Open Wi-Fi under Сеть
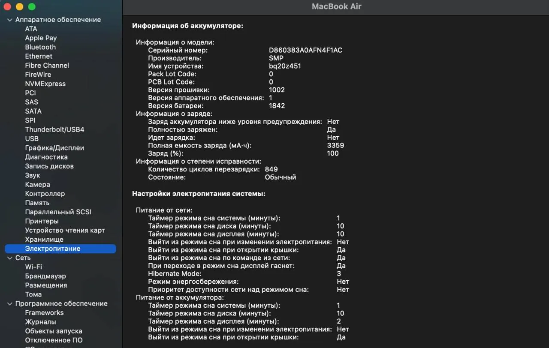Viewport: 549px width, 348px height. pyautogui.click(x=33, y=267)
